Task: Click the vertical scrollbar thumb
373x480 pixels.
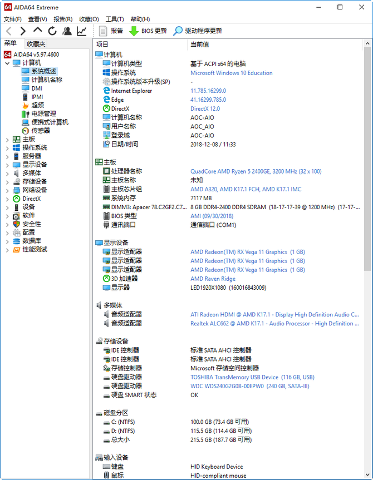Action: [x=367, y=159]
